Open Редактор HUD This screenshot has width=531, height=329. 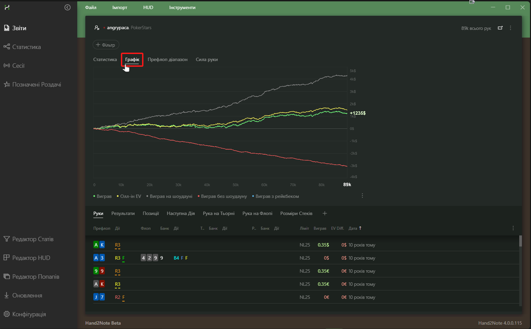click(x=27, y=258)
